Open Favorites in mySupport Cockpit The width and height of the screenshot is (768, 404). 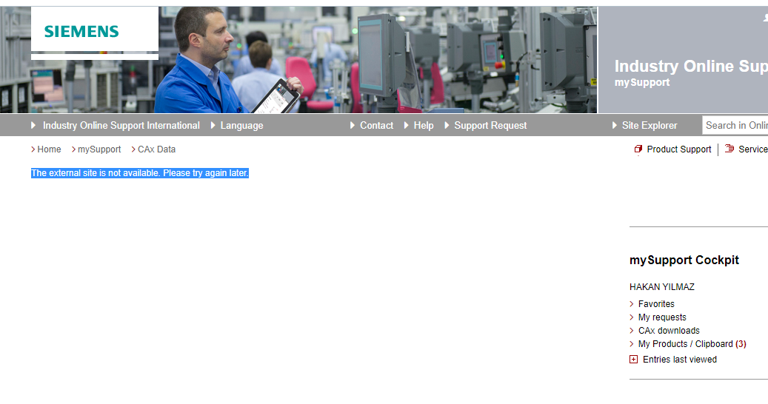tap(656, 303)
